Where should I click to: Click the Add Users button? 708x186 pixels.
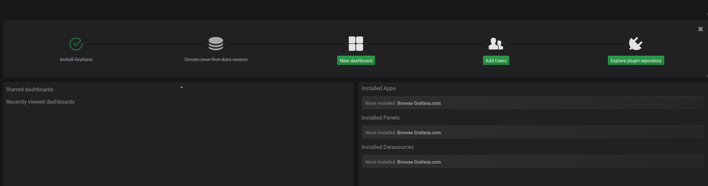pyautogui.click(x=496, y=60)
